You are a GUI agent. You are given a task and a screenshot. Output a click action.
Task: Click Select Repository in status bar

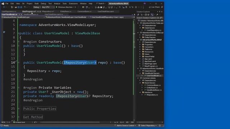tap(148, 125)
